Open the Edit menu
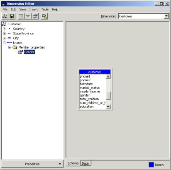 [13, 10]
